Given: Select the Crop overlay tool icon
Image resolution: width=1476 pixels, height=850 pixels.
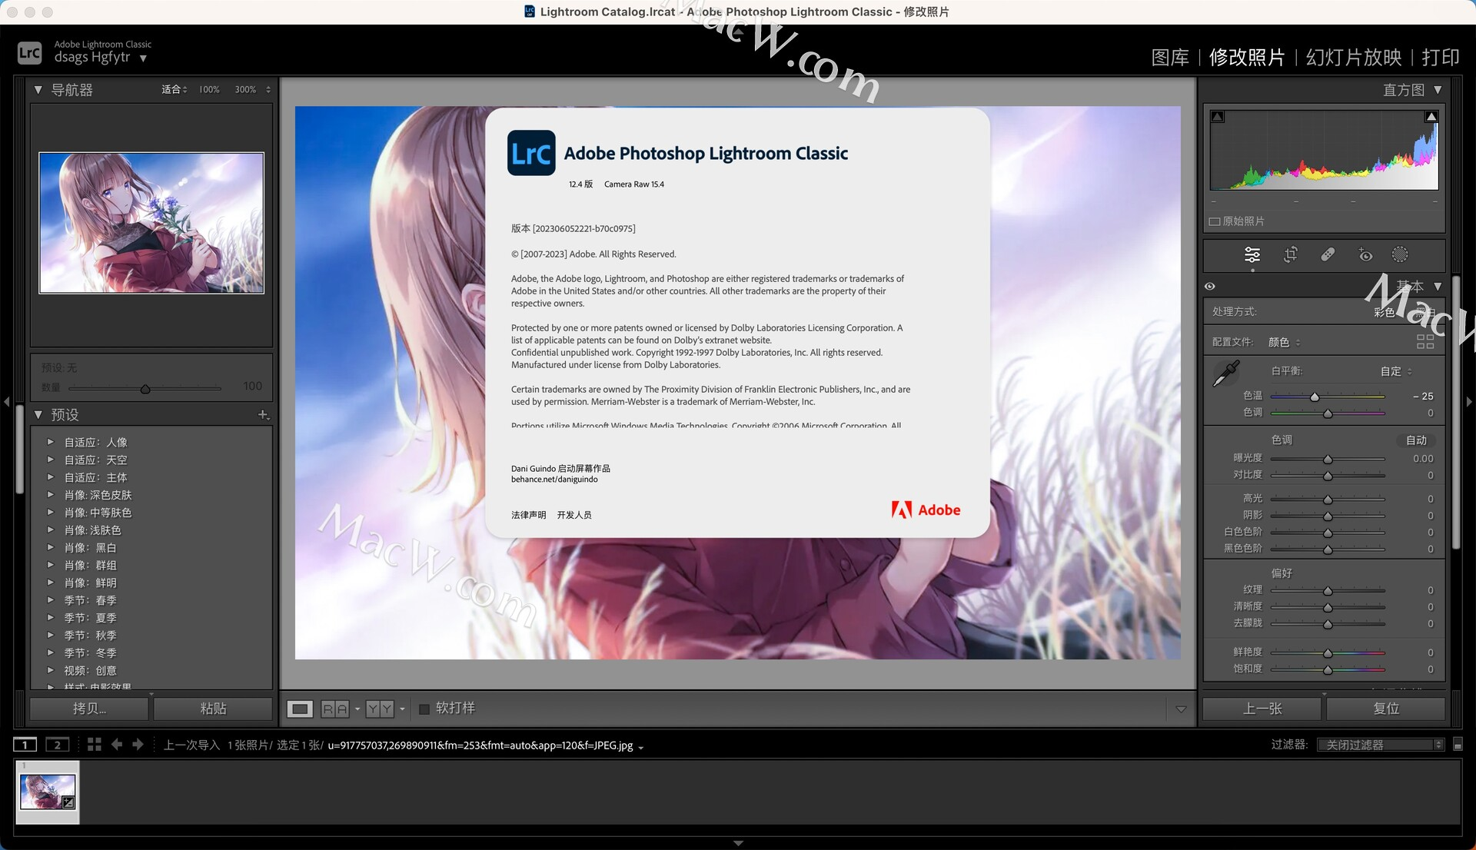Looking at the screenshot, I should (1291, 254).
